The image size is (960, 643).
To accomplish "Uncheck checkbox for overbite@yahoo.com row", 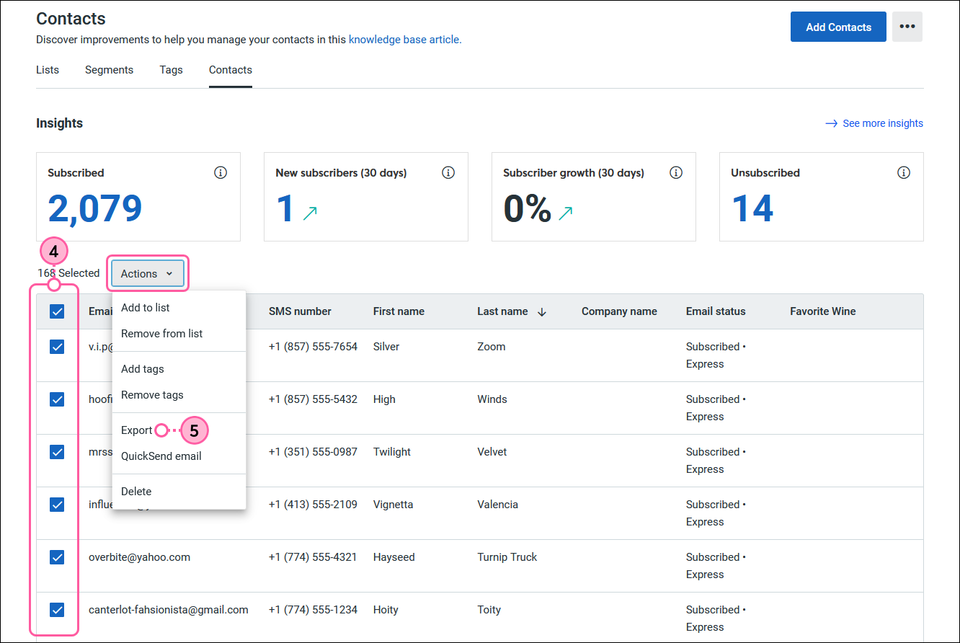I will [57, 557].
